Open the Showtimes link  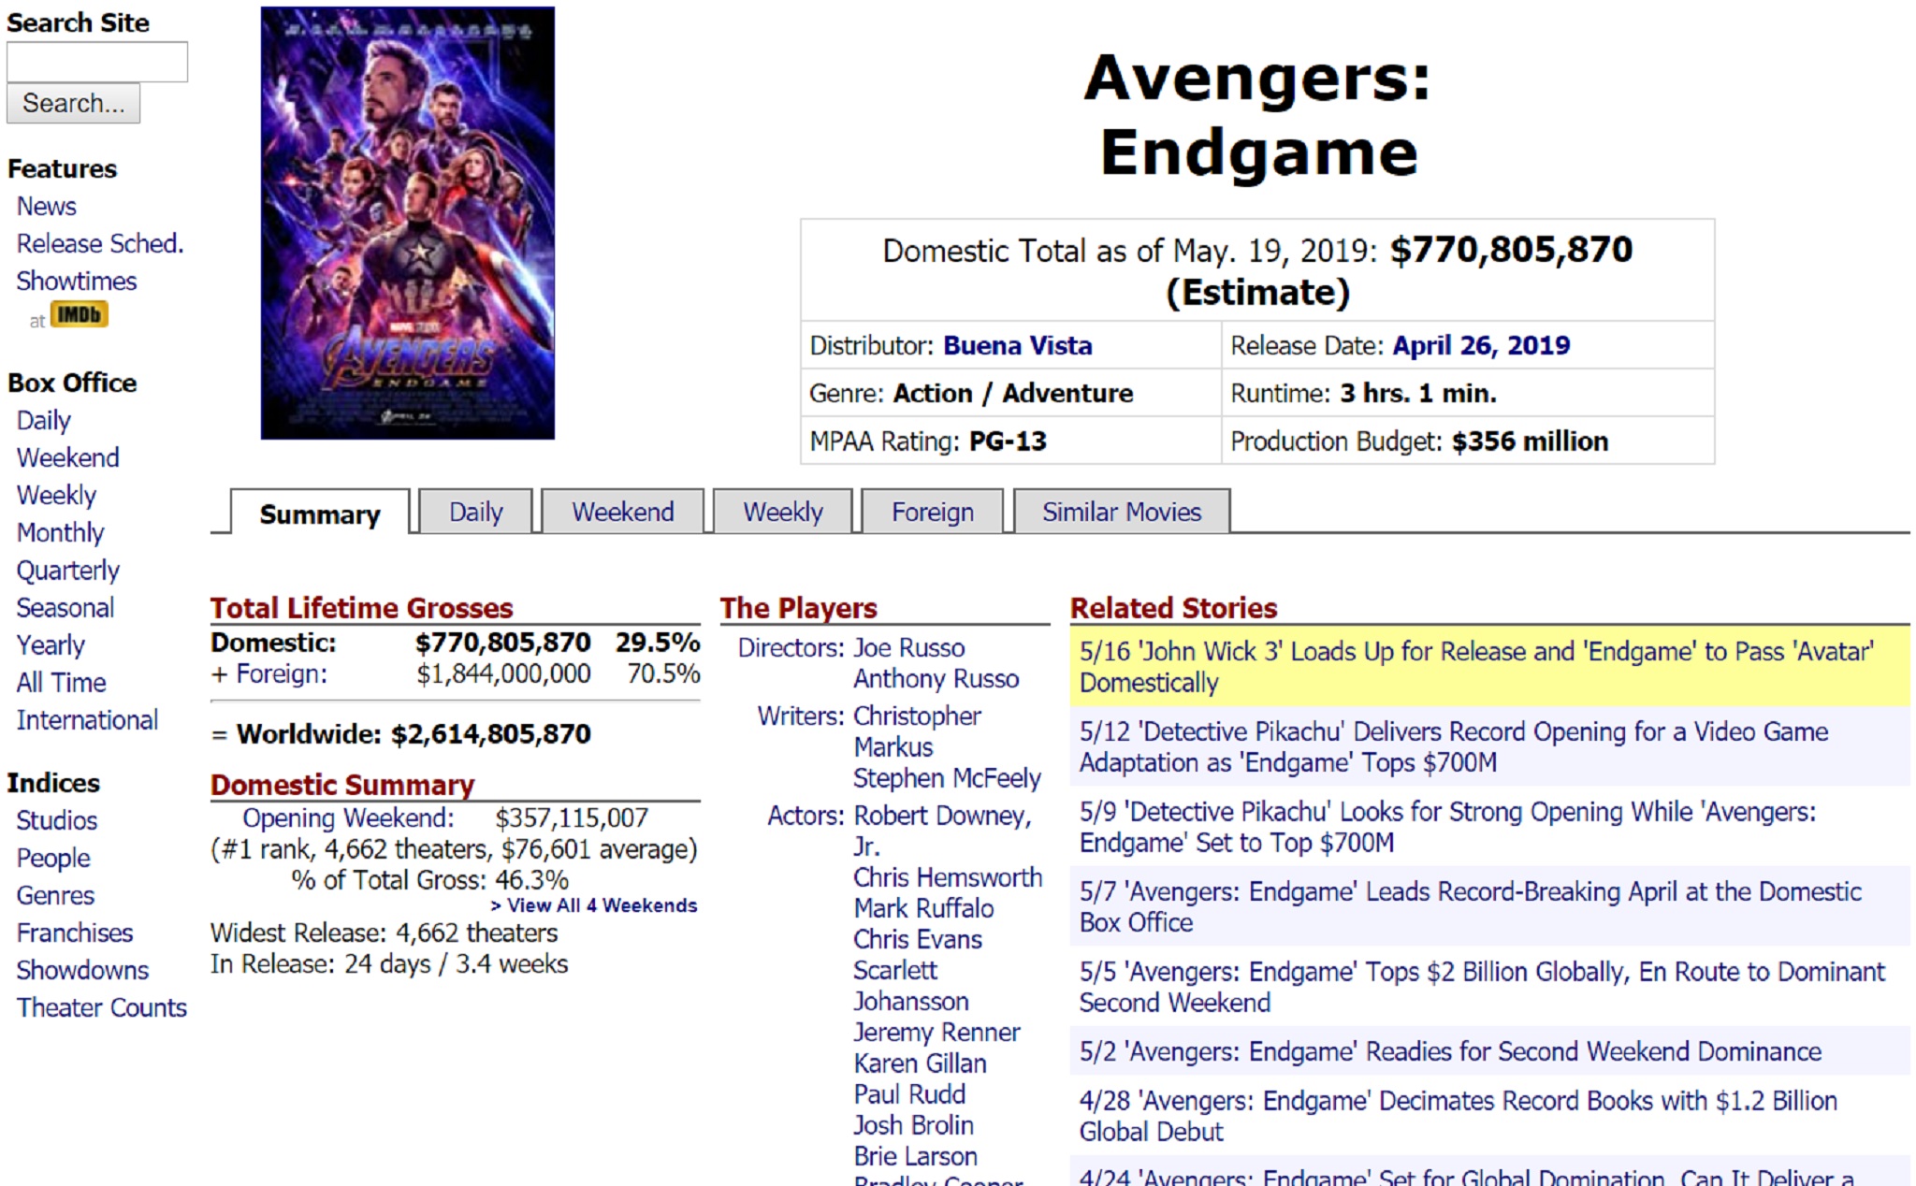(77, 281)
